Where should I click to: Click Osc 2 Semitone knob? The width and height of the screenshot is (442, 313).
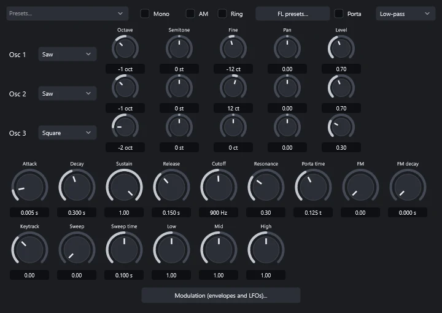tap(179, 88)
